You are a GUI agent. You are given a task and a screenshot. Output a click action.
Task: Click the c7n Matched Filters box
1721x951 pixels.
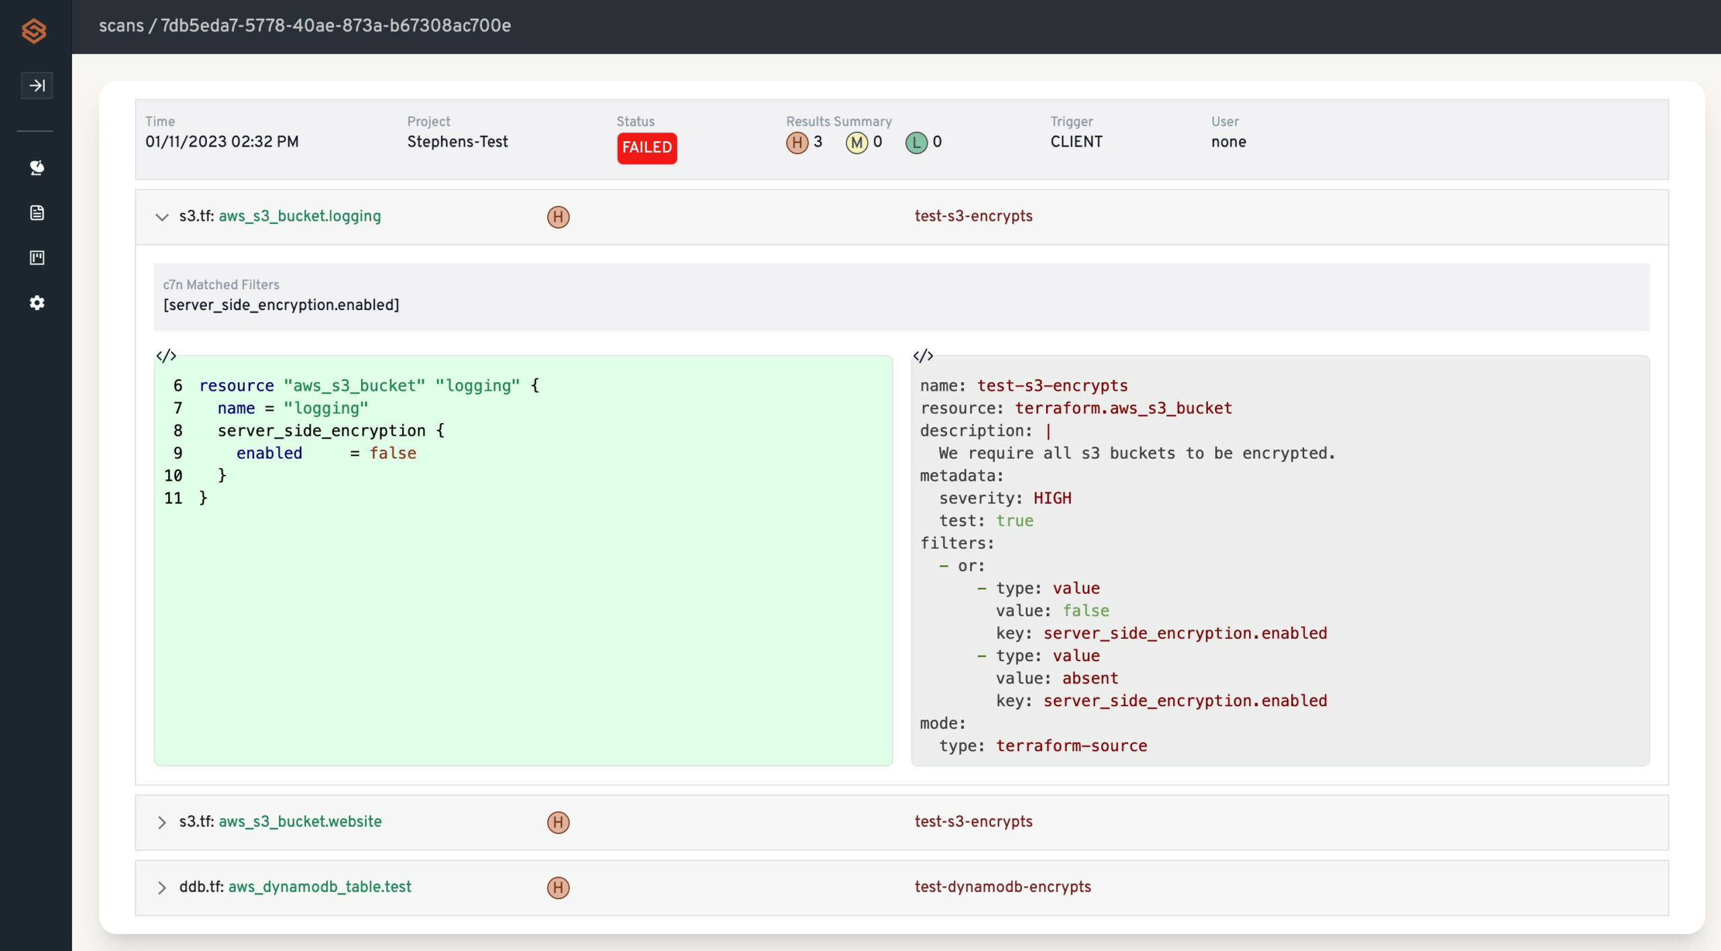point(901,296)
